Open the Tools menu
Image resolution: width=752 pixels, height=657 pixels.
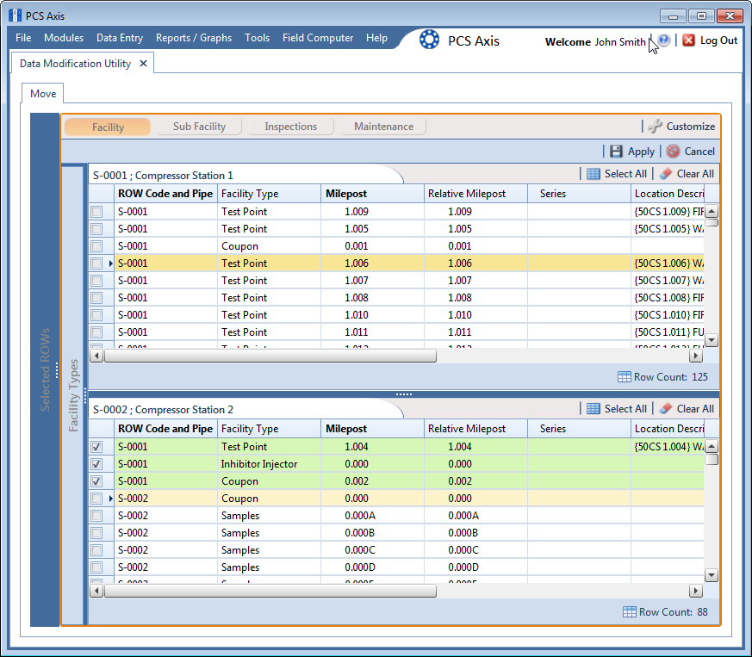[x=257, y=38]
